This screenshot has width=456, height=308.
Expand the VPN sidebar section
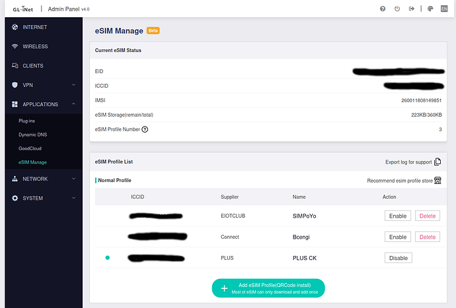(x=41, y=85)
